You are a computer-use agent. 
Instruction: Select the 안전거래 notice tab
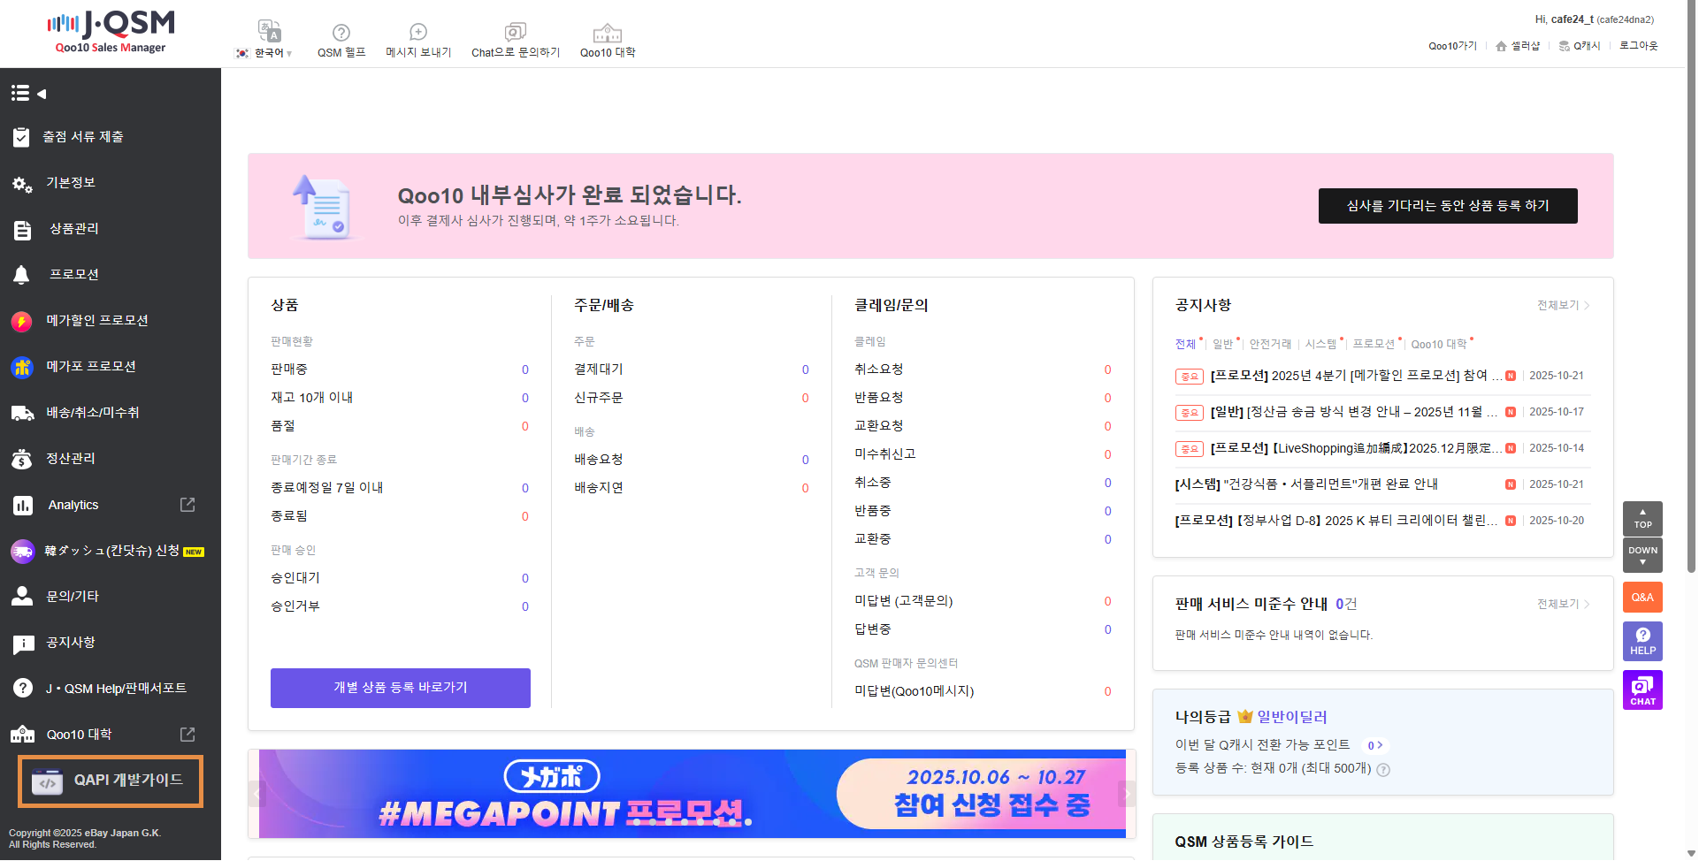[1270, 344]
